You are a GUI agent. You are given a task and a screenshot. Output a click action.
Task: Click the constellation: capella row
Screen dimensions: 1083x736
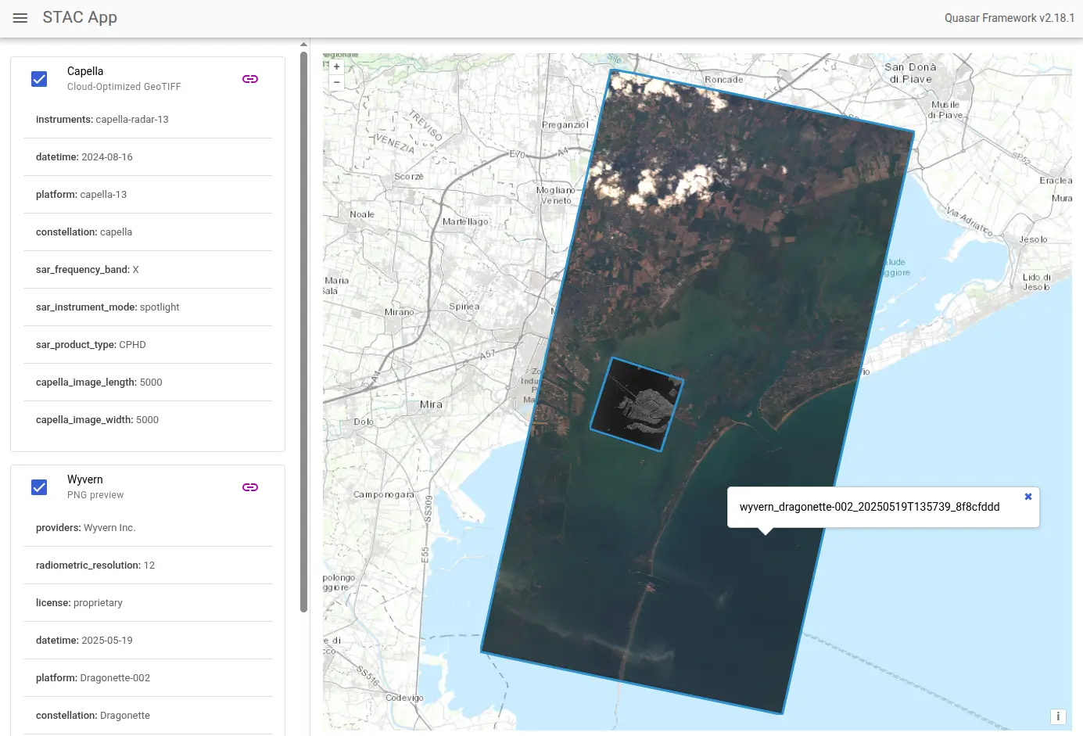point(148,232)
